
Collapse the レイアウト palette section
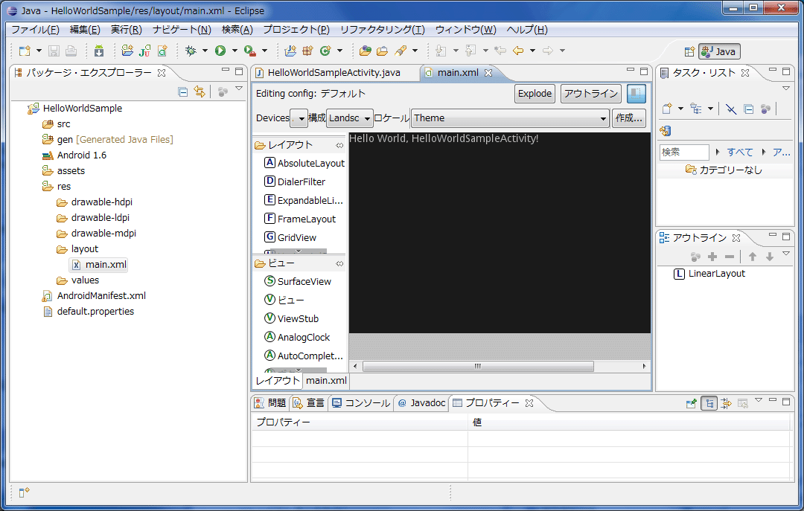(299, 146)
